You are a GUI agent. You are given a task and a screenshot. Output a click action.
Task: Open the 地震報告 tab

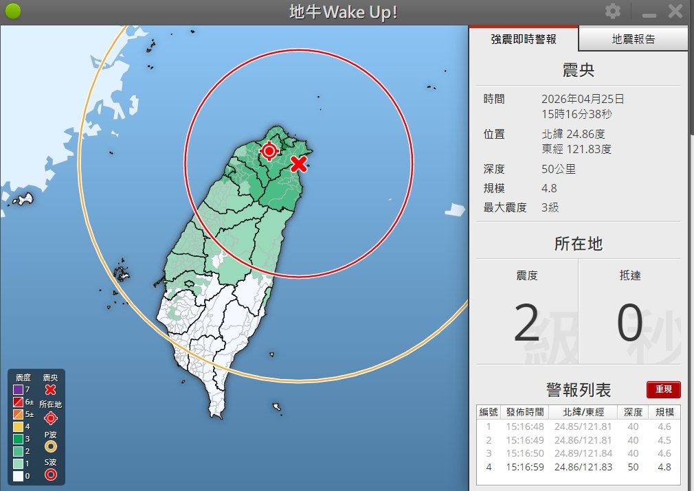(634, 39)
